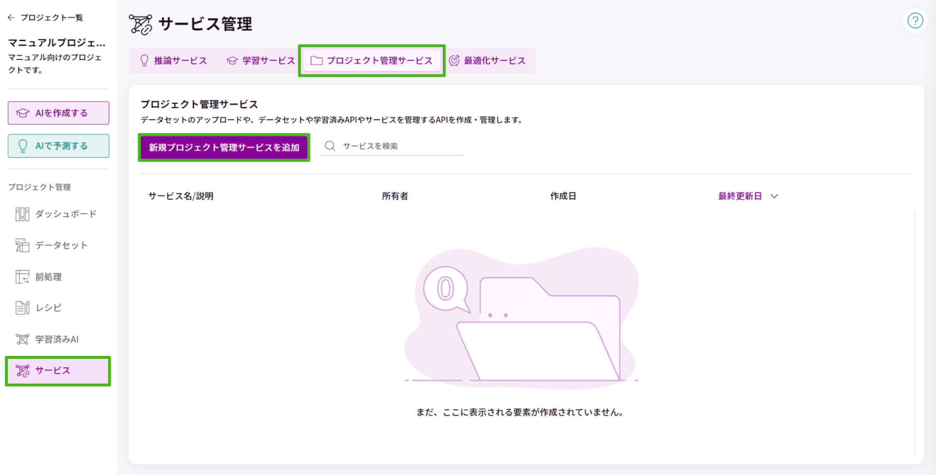Click the folder icon on プロジェクト管理サービス tab
The height and width of the screenshot is (475, 936).
coord(316,60)
